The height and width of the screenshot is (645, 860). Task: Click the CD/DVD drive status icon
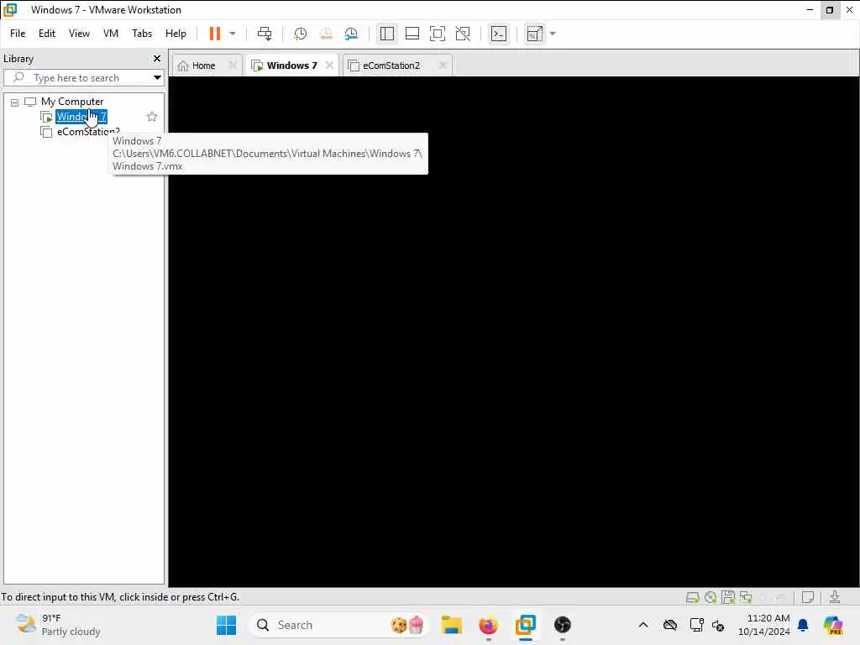click(711, 597)
